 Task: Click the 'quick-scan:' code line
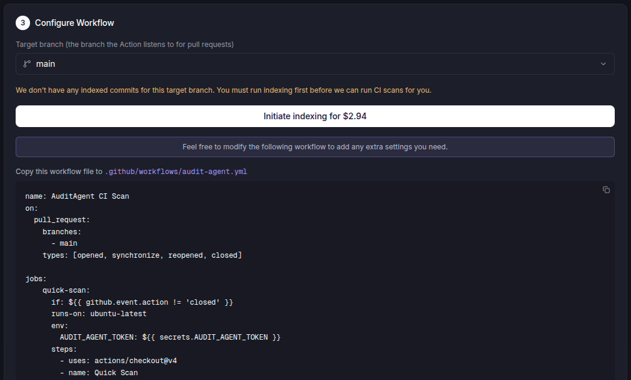(x=66, y=290)
